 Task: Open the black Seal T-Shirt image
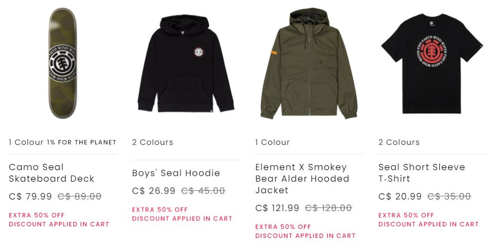coord(432,63)
